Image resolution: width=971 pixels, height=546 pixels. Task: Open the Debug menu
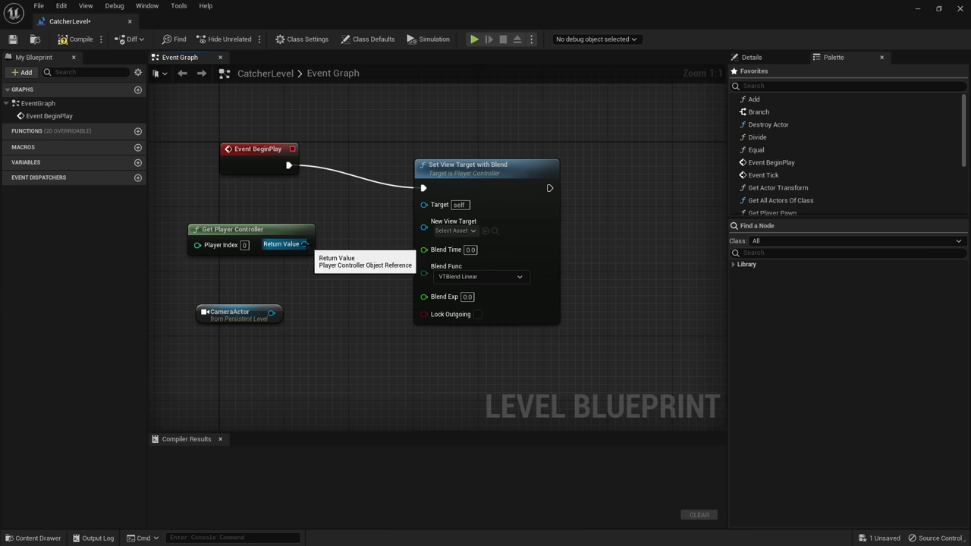(x=114, y=5)
